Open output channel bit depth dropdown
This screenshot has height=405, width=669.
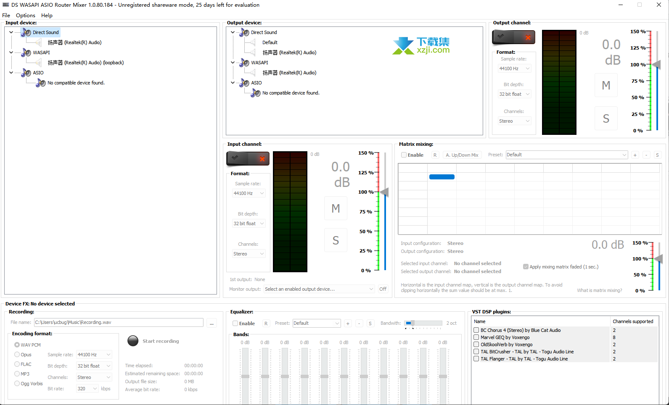point(515,94)
